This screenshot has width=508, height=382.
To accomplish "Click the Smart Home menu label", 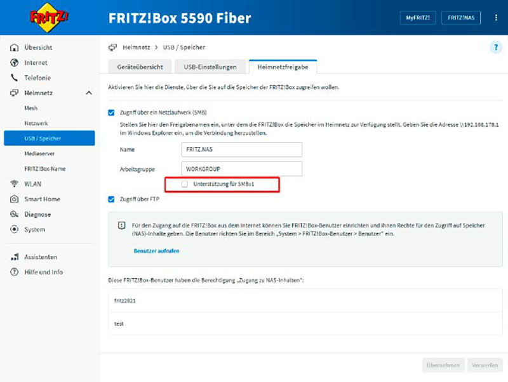I will click(x=43, y=199).
